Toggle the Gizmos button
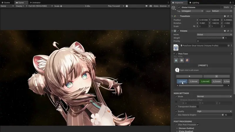Viewport: 235px width, 132px height. [163, 6]
